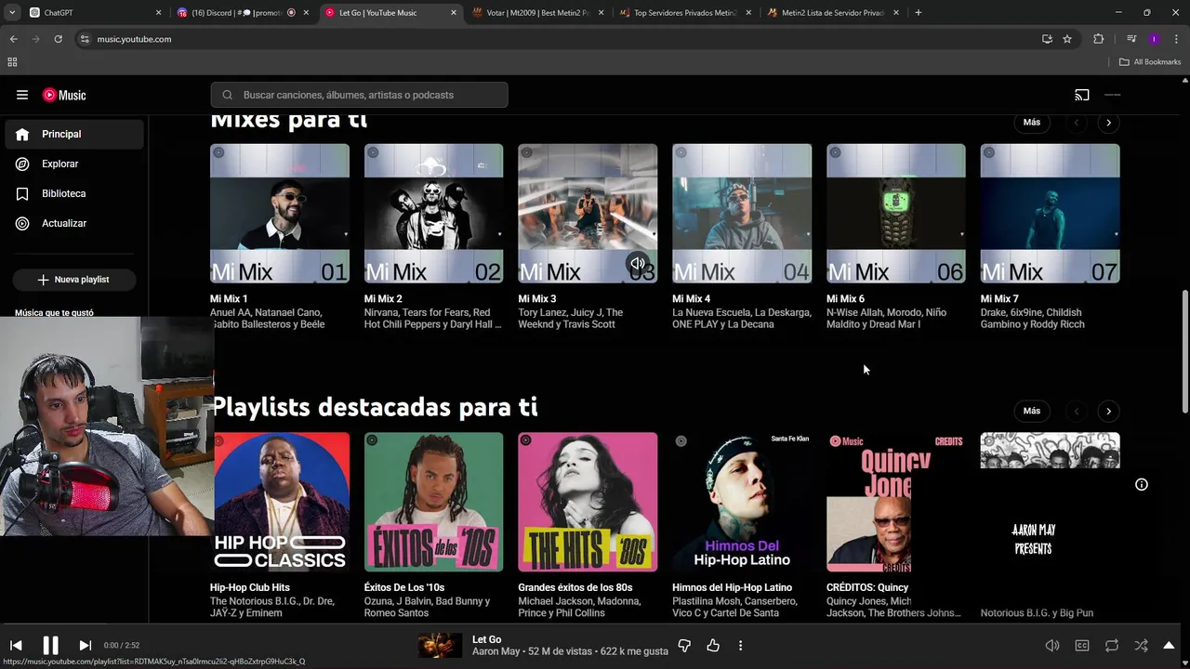Like the song Let Go
Viewport: 1190px width, 669px height.
[713, 645]
